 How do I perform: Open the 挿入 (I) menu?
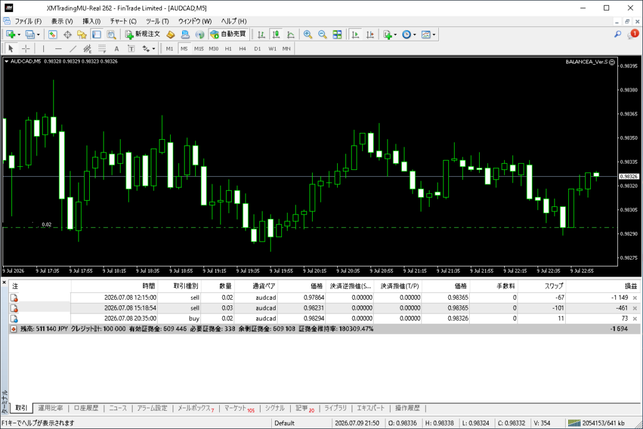(92, 21)
